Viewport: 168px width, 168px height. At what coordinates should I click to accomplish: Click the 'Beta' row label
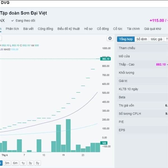(122, 97)
